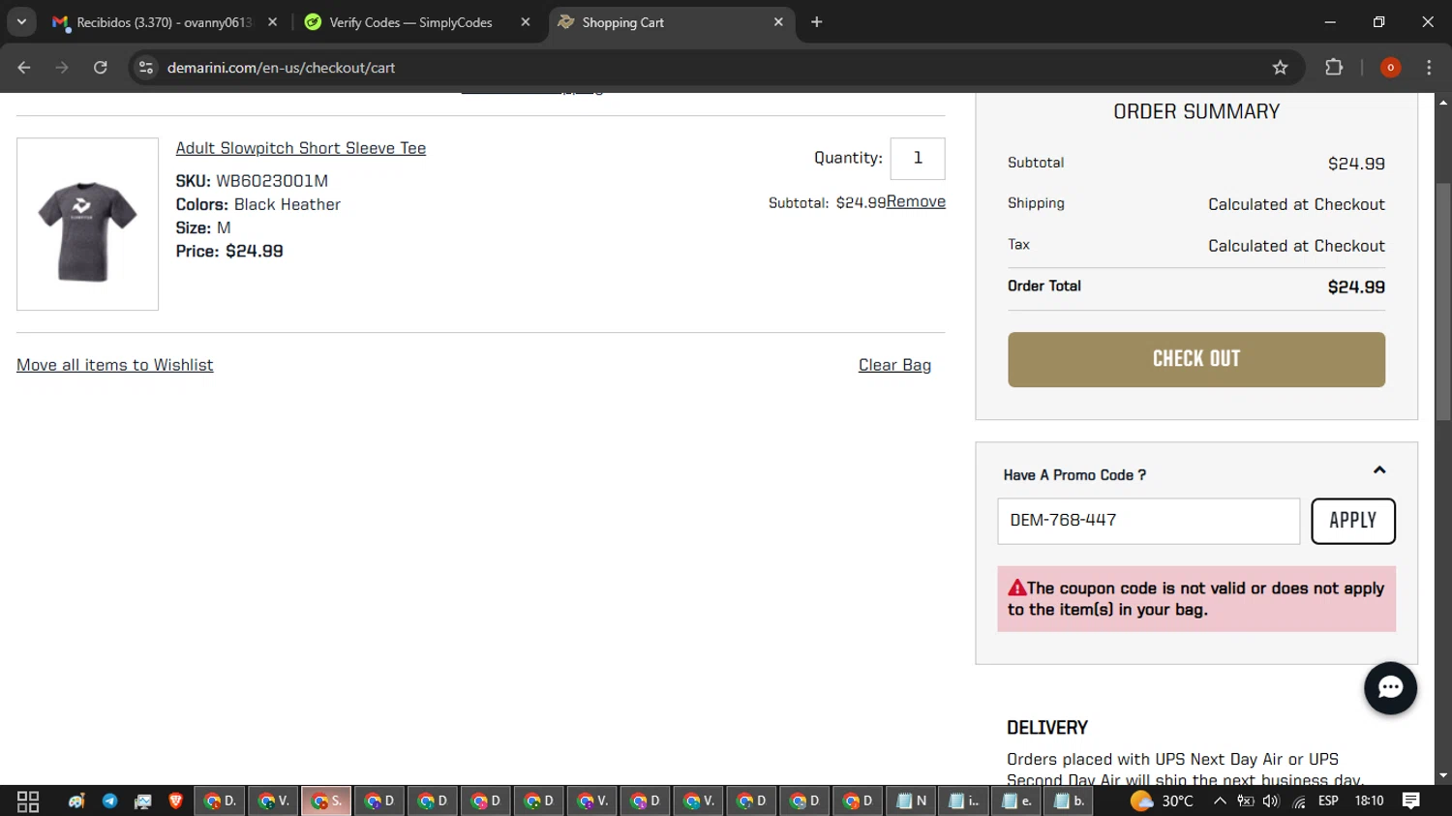
Task: Click the coupon error warning icon
Action: pyautogui.click(x=1016, y=588)
